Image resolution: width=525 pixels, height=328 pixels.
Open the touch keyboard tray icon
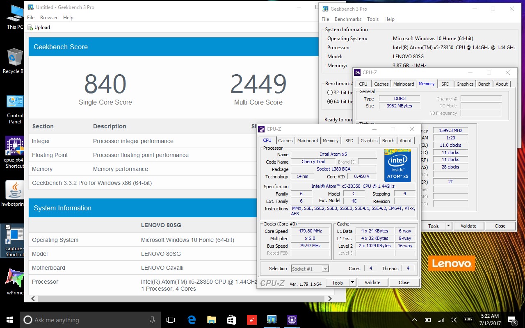pos(468,320)
